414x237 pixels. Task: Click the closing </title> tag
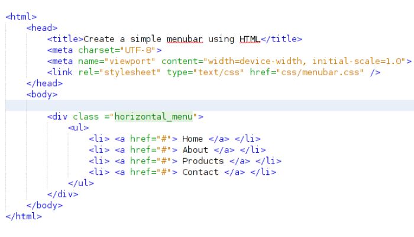coord(282,39)
